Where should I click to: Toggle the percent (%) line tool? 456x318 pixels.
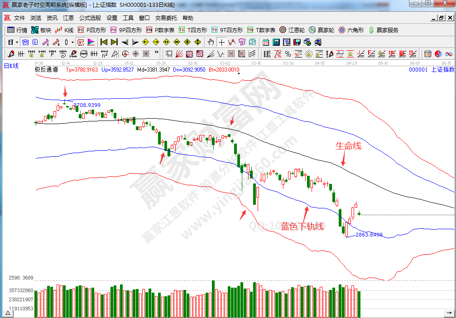(x=288, y=54)
